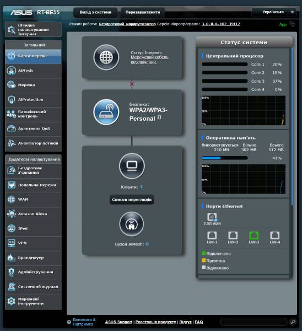This screenshot has width=302, height=331.
Task: Click the Перезавантажити button
Action: 143,12
